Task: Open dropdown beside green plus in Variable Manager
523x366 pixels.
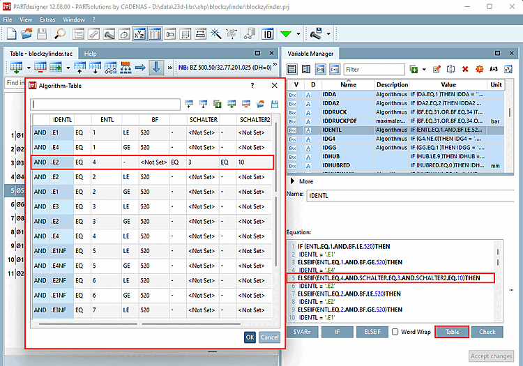Action: (423, 69)
